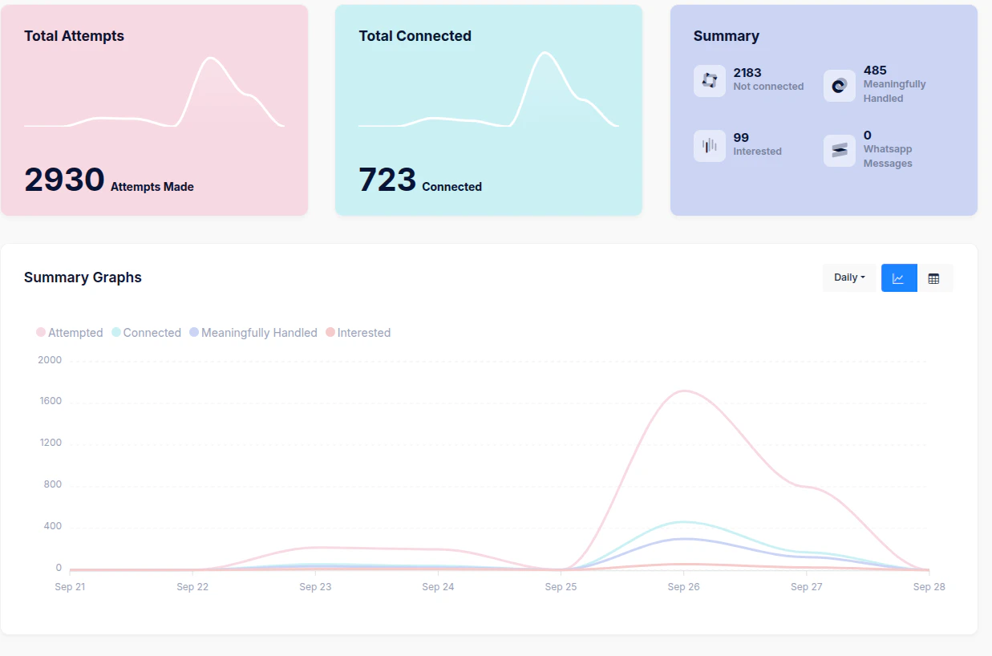Switch to table view
Viewport: 992px width, 656px height.
[x=934, y=278]
